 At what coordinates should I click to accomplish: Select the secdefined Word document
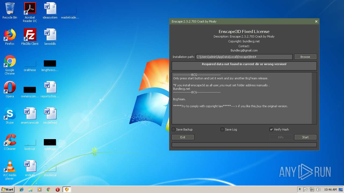(50, 116)
